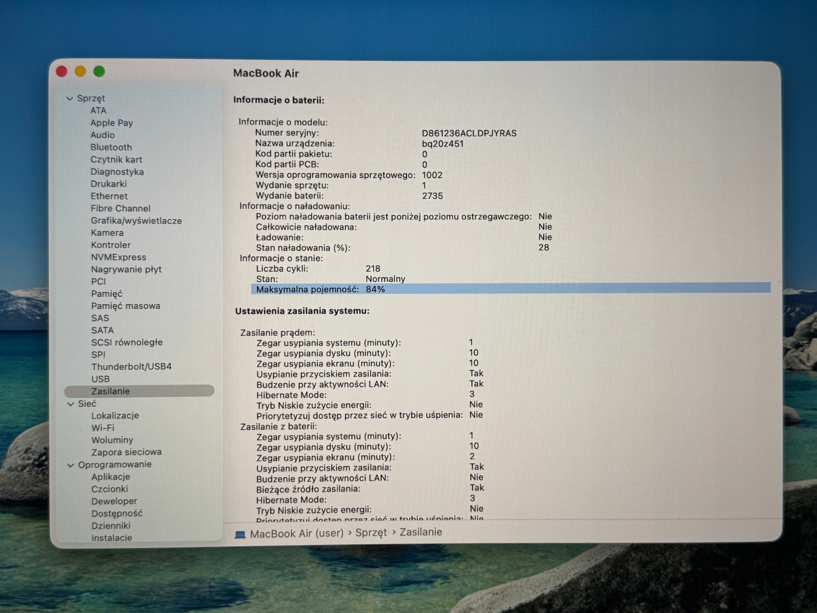Select Bluetooth in the sidebar

point(111,147)
